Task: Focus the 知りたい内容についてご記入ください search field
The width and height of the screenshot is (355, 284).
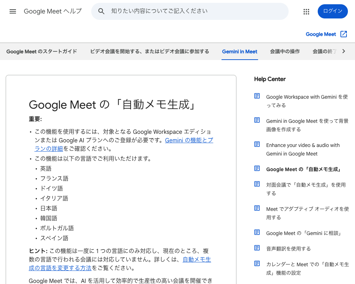Action: pos(190,11)
